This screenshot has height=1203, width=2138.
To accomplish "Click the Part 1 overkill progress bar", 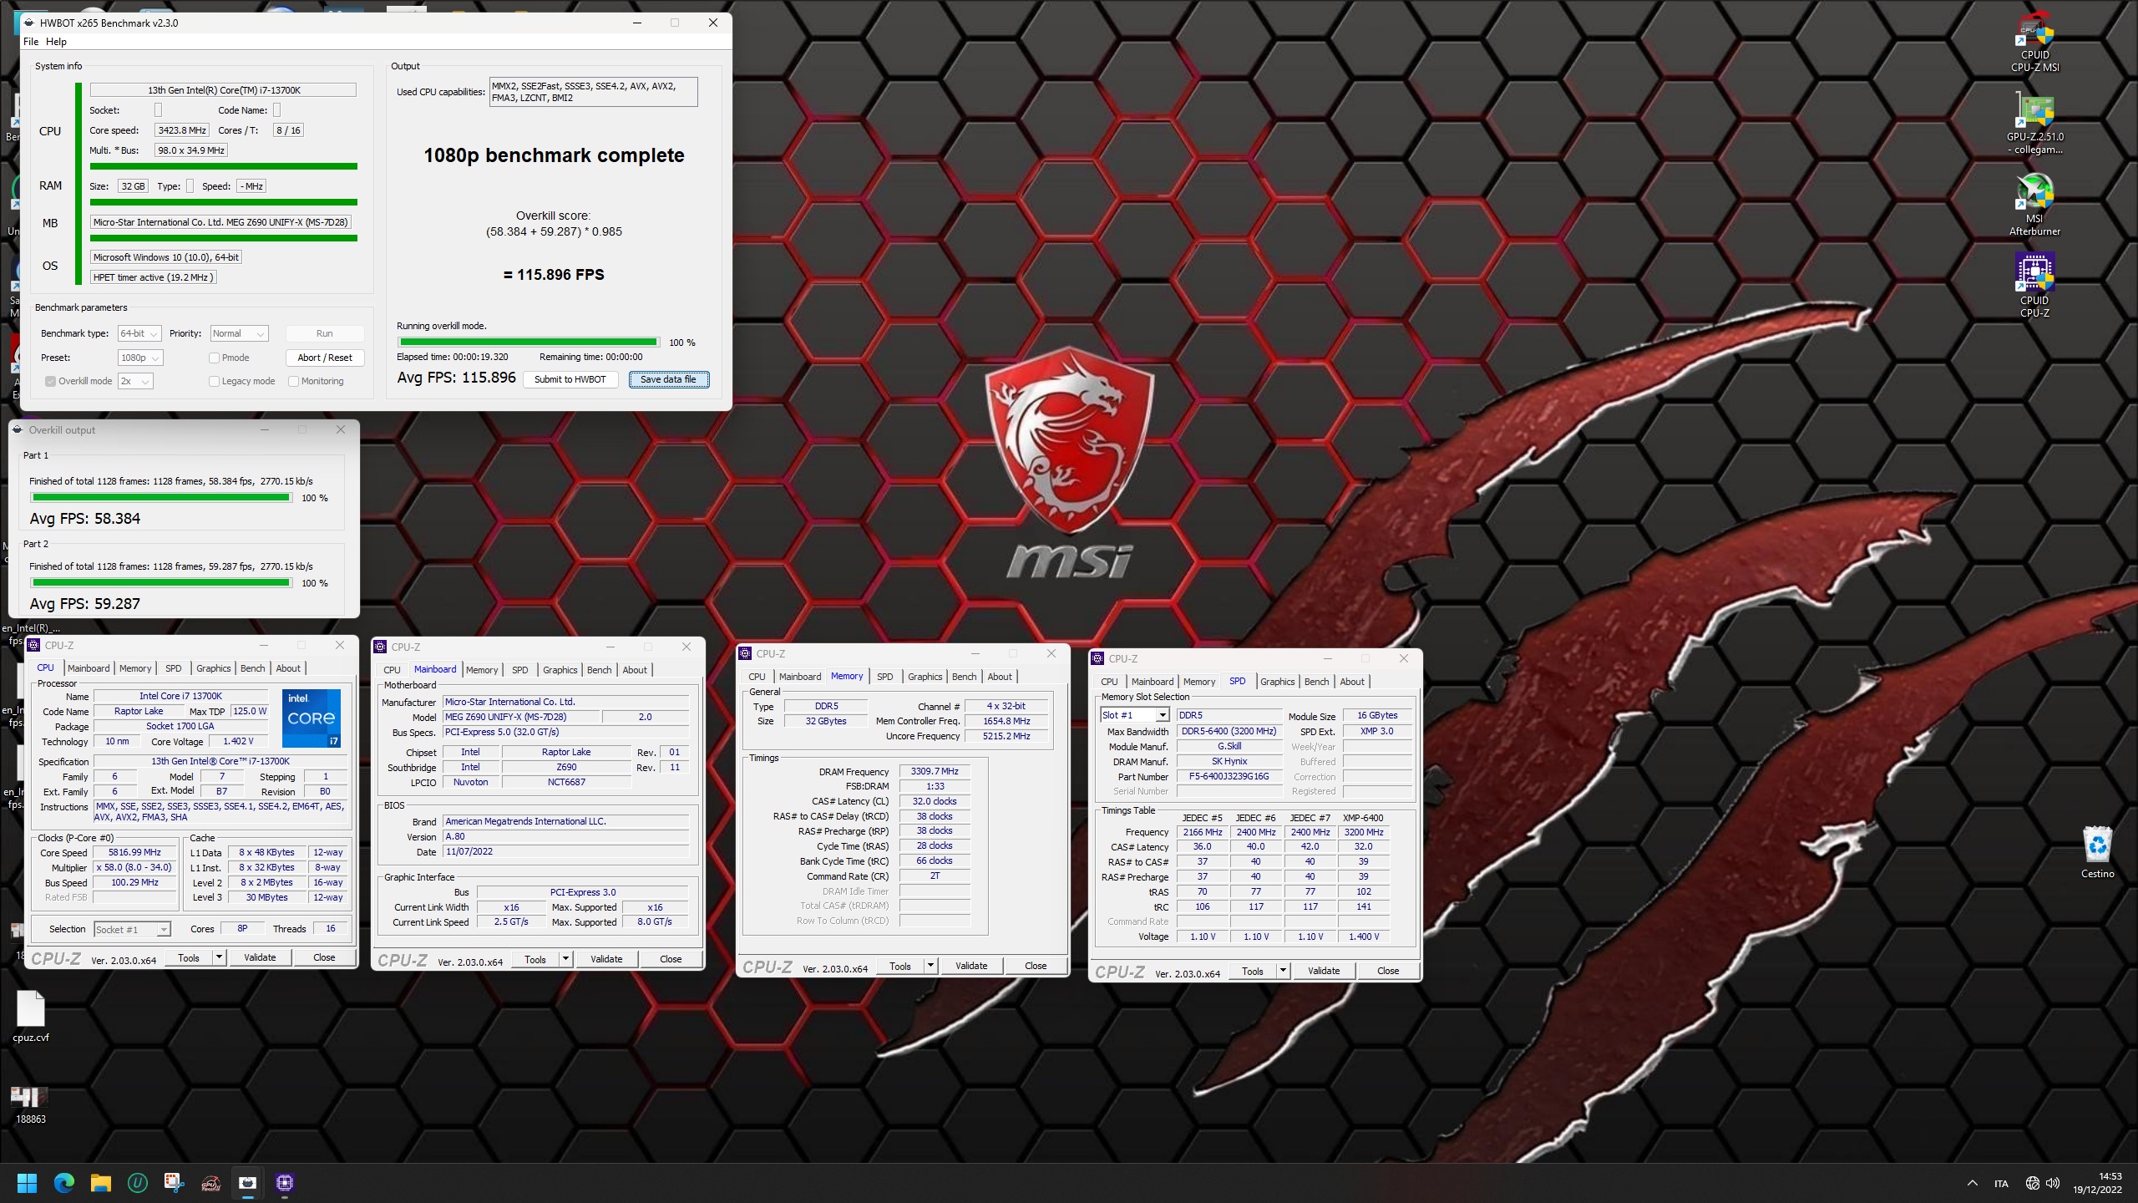I will click(160, 498).
